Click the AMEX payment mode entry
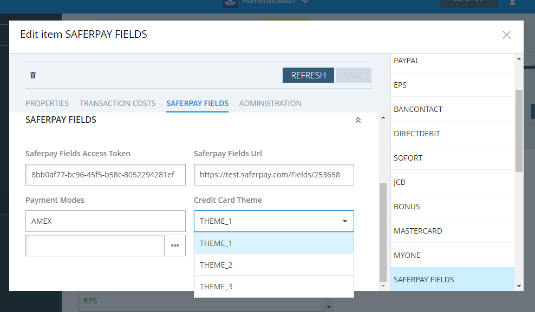The image size is (535, 312). click(105, 221)
